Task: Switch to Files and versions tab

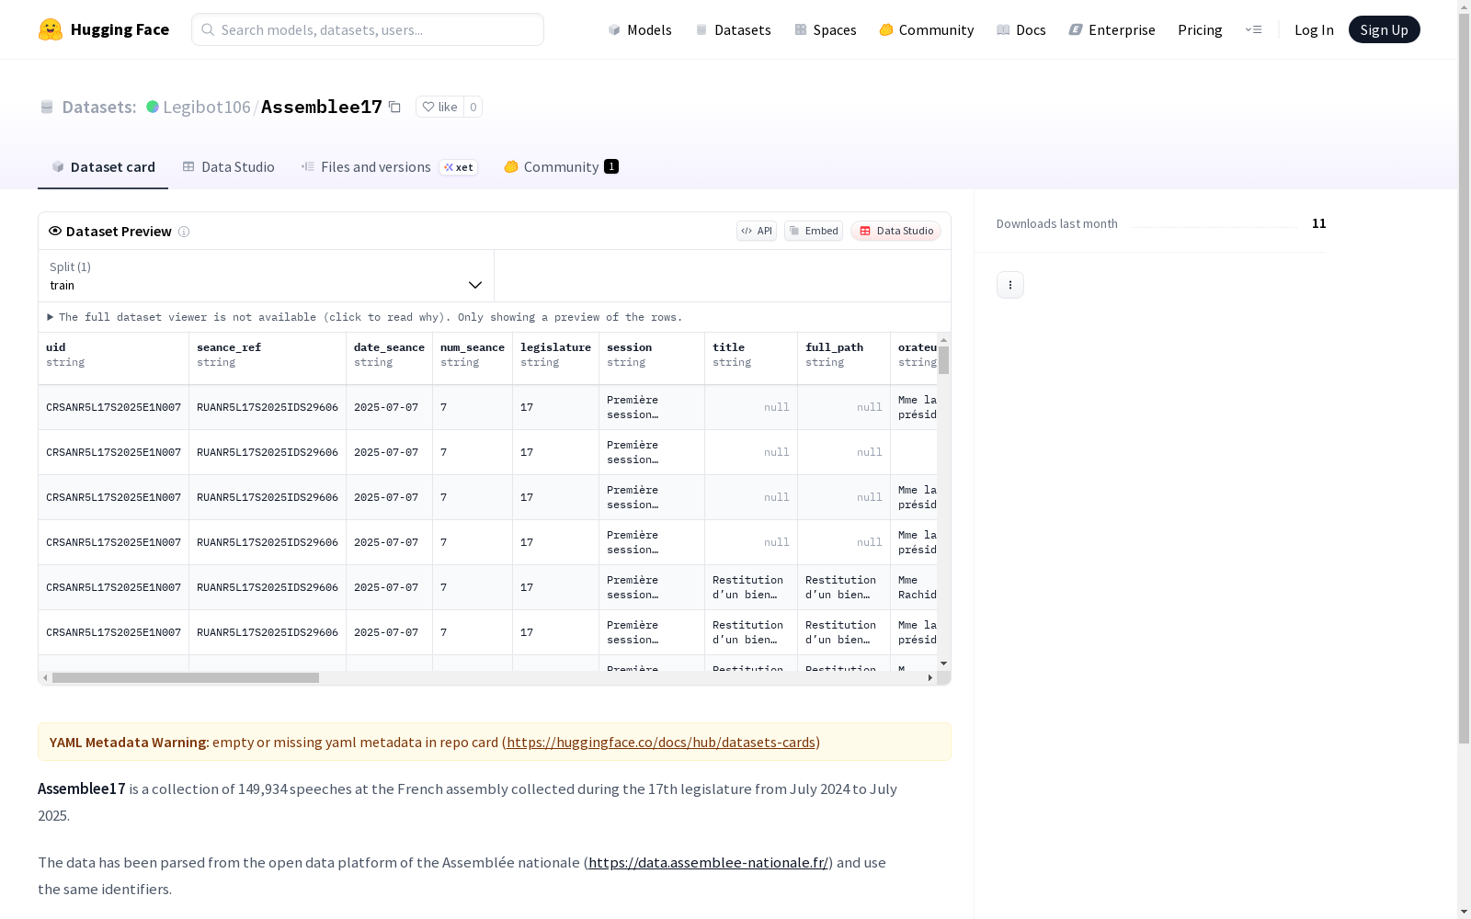Action: 390,166
